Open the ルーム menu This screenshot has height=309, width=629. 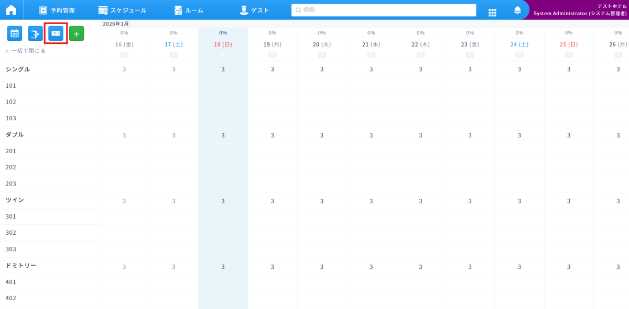pos(189,10)
